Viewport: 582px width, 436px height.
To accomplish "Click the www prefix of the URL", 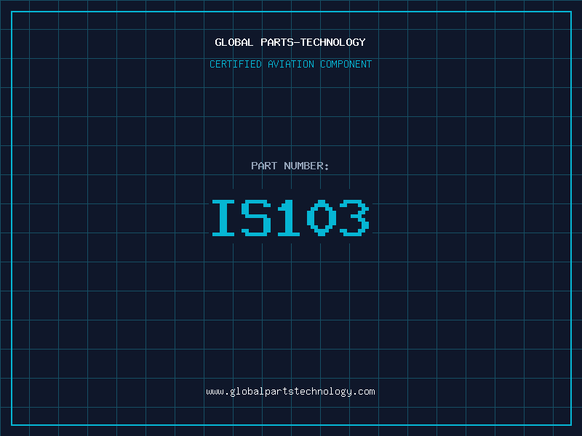I will (x=215, y=392).
